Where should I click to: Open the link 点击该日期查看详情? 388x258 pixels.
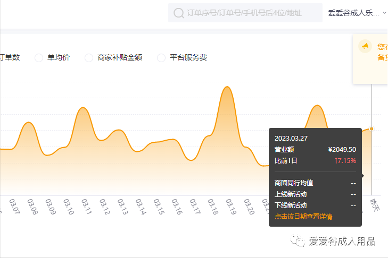303,217
